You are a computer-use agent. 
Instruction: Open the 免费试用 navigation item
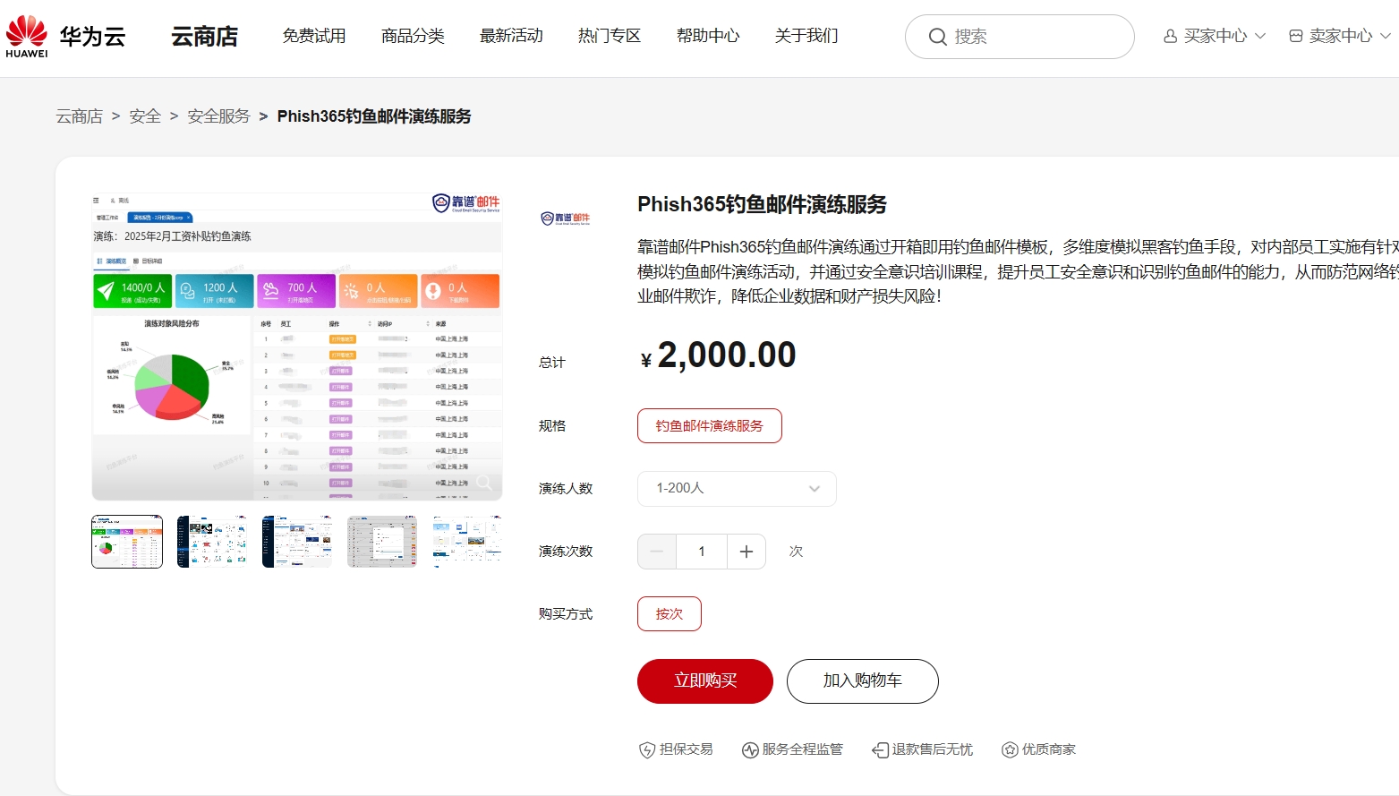[314, 36]
